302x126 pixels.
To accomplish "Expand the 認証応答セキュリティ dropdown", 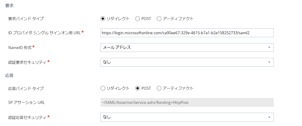I will pyautogui.click(x=187, y=117).
